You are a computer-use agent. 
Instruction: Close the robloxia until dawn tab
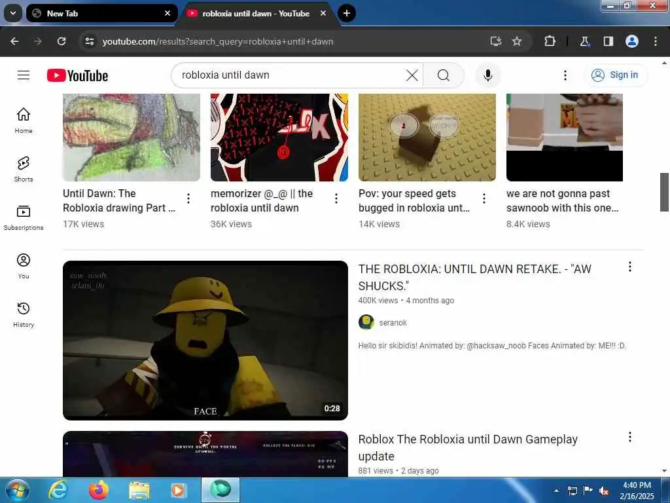pyautogui.click(x=323, y=13)
